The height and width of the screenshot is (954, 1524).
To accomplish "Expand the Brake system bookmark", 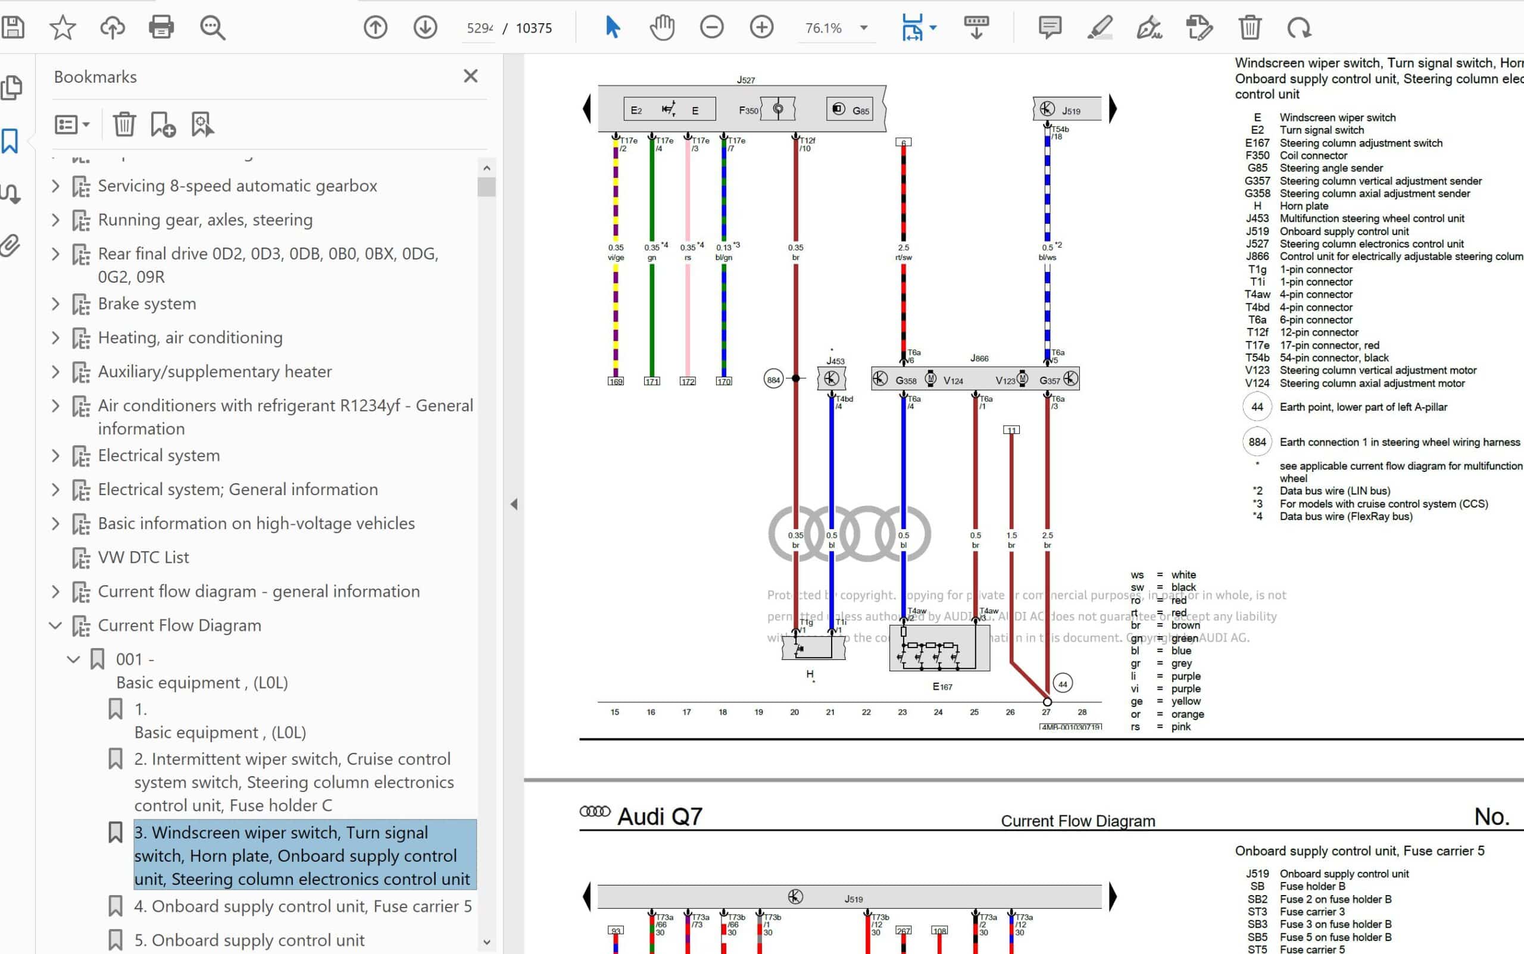I will pos(55,304).
